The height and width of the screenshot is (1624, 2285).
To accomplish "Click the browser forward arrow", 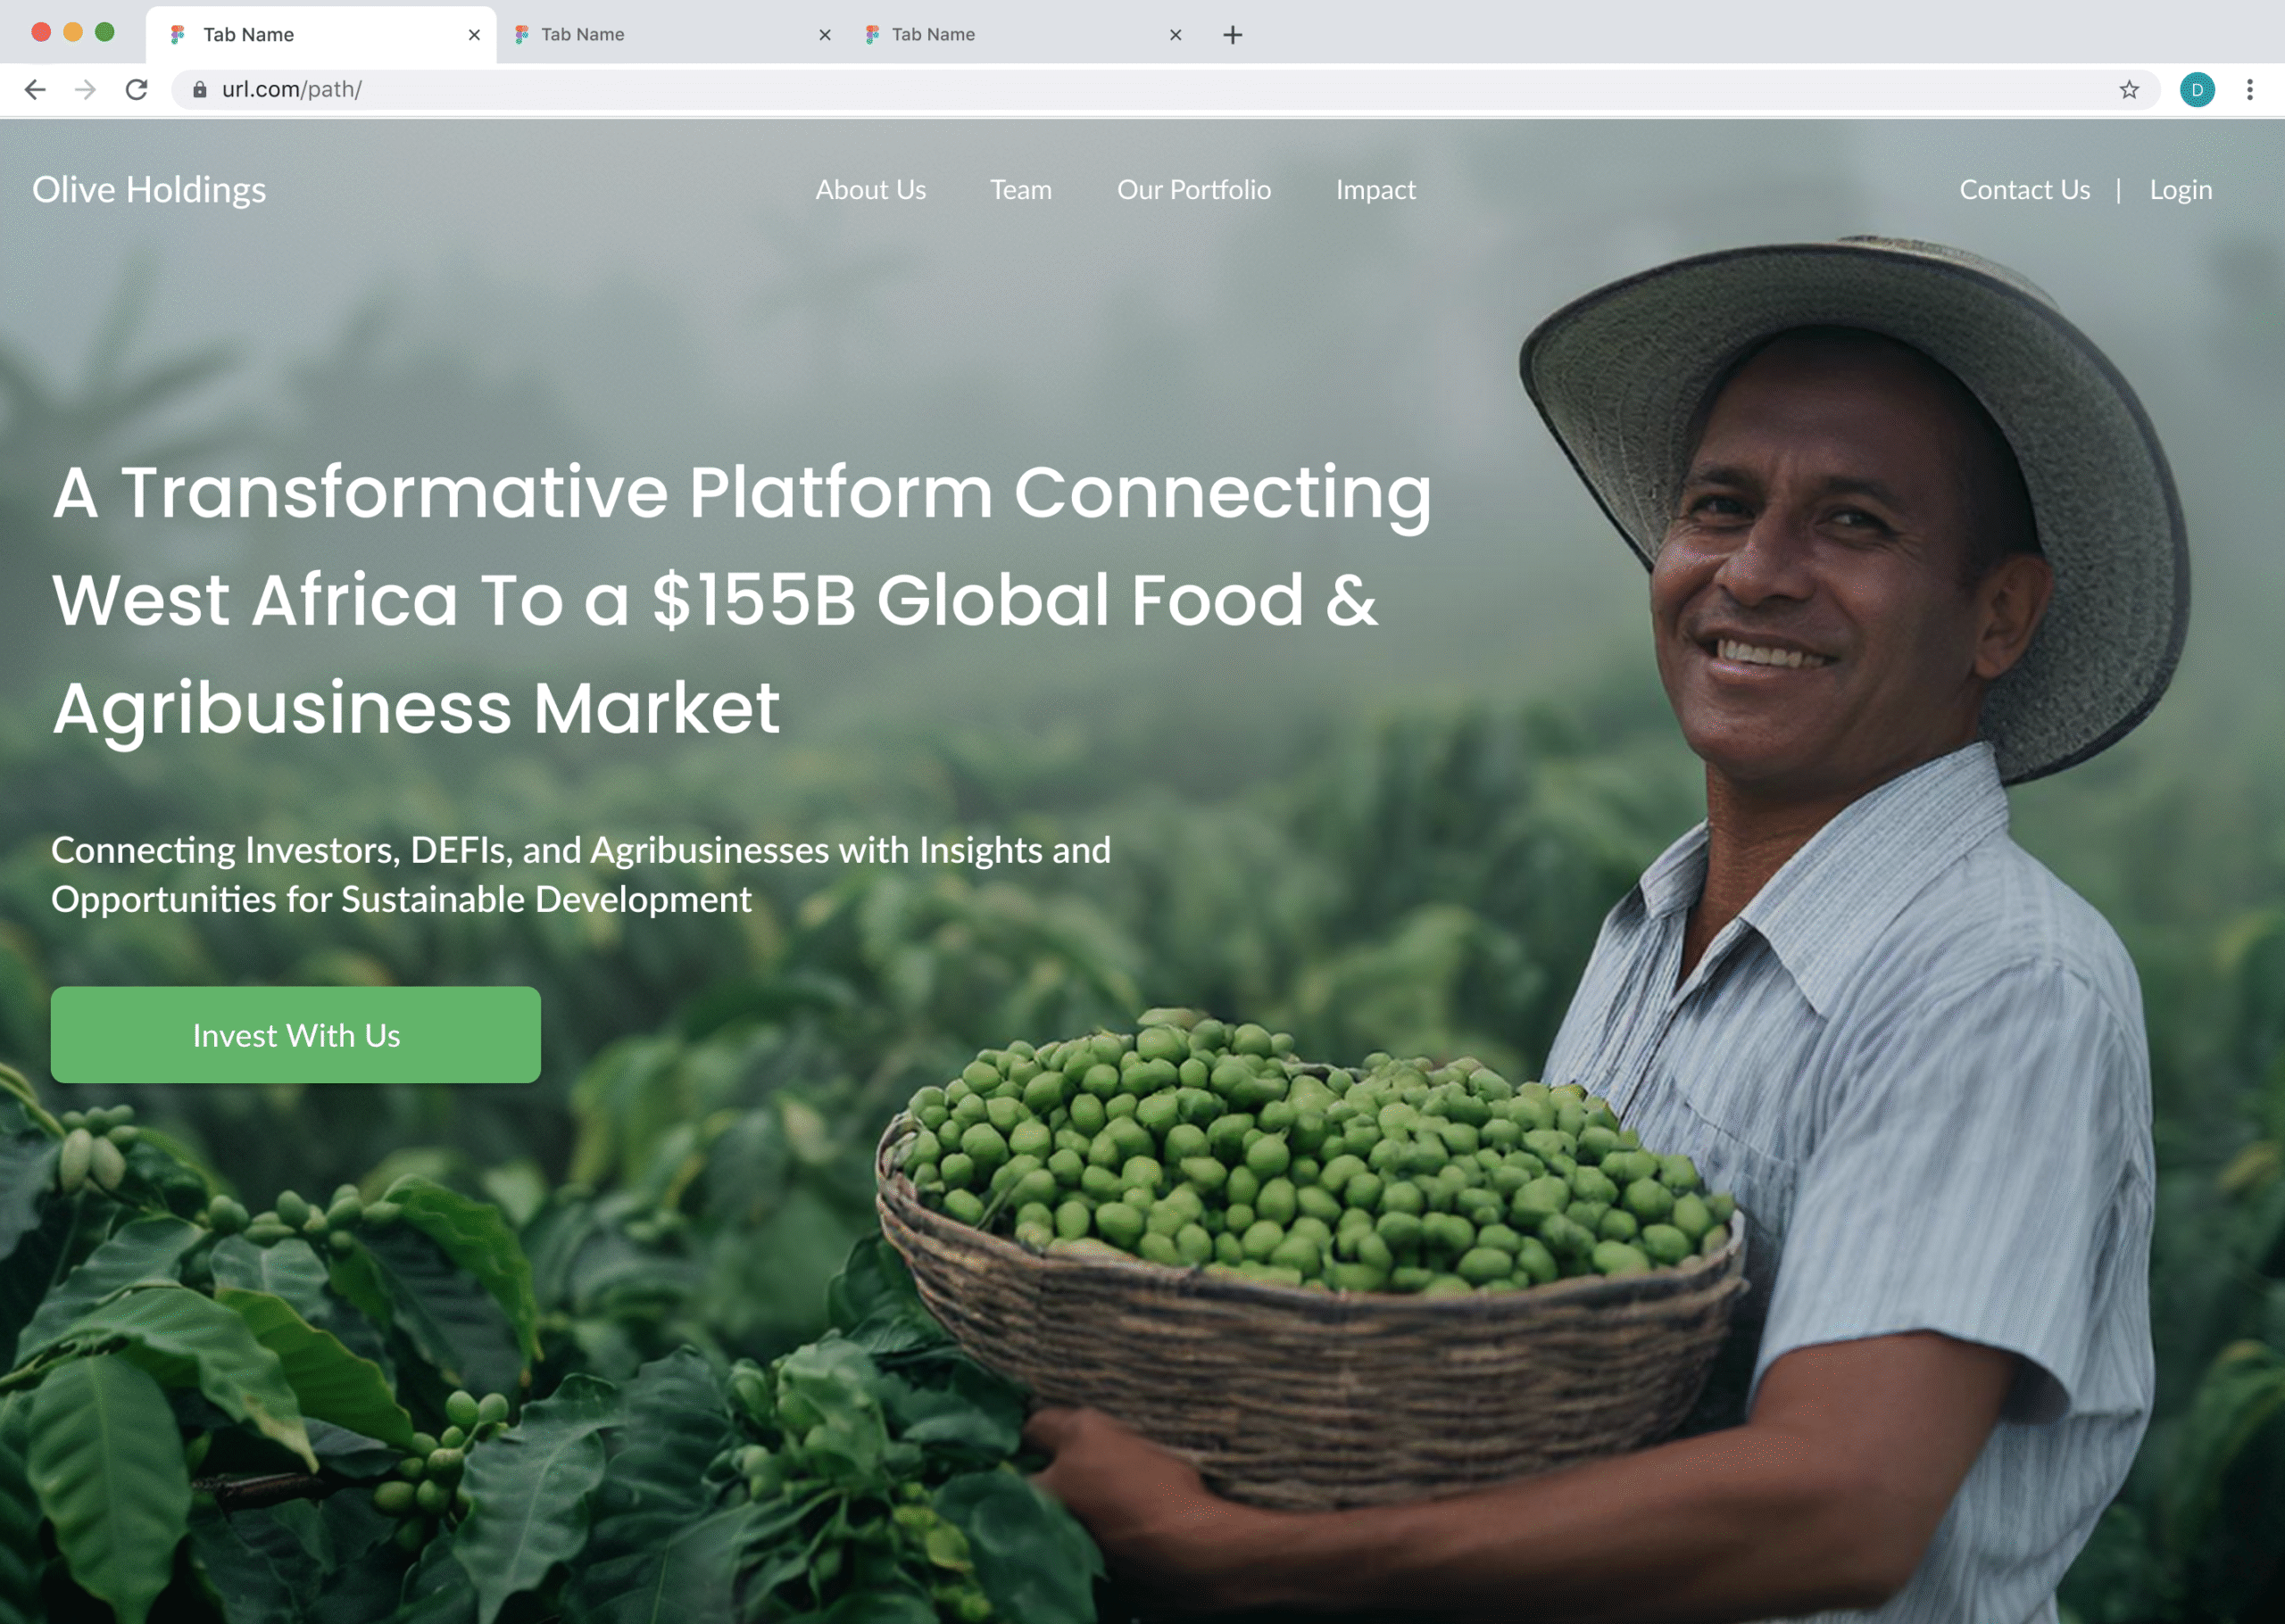I will (x=86, y=90).
